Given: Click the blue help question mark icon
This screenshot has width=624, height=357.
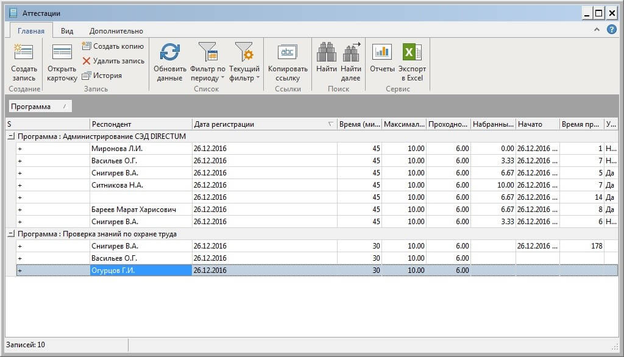Looking at the screenshot, I should coord(612,29).
